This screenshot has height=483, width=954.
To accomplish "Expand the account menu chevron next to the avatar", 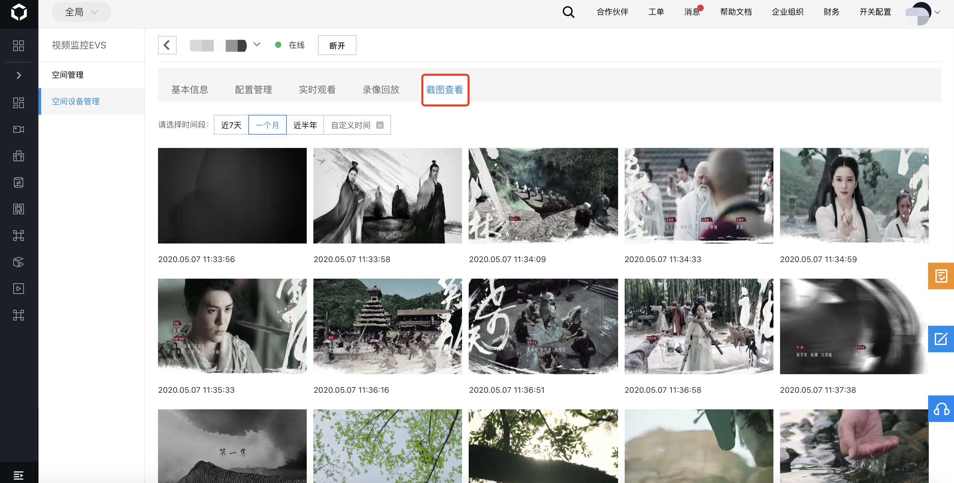I will [x=937, y=12].
